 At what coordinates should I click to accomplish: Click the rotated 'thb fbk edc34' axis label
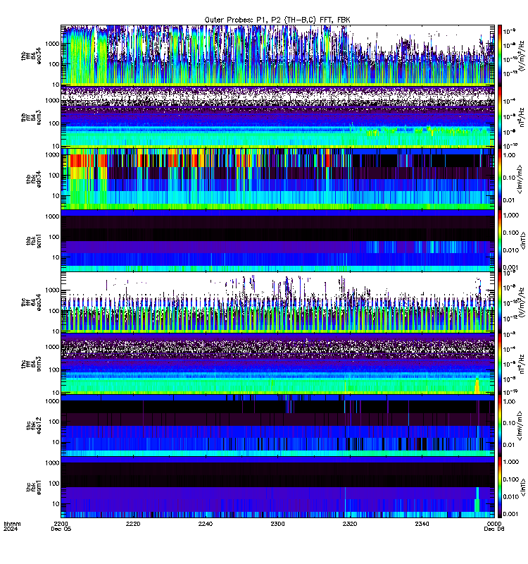[x=33, y=179]
